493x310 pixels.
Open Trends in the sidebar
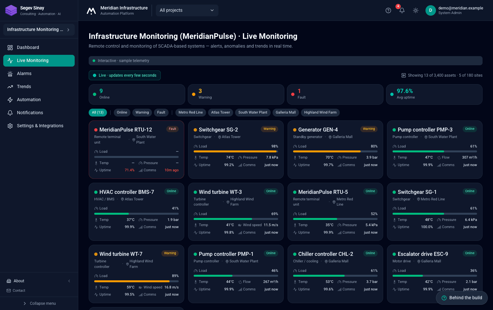tap(39, 87)
